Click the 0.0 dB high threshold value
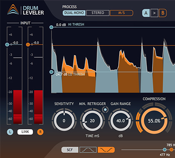This screenshot has height=158, width=175. 61,25
